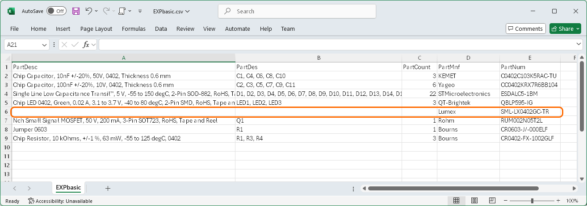The image size is (587, 206).
Task: Open the Review tab
Action: [185, 29]
